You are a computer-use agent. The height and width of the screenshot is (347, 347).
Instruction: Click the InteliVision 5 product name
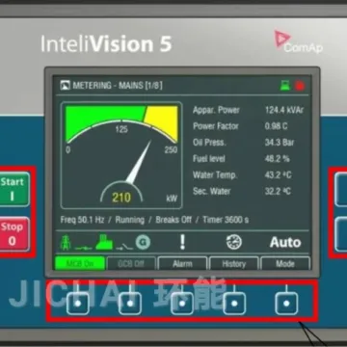click(106, 44)
